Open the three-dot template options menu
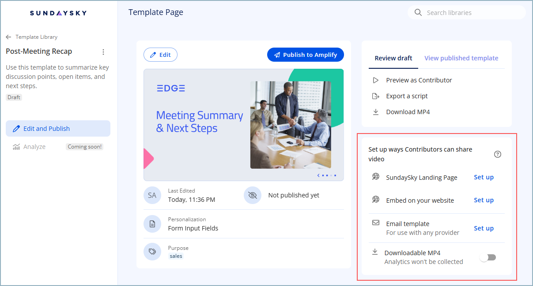Viewport: 533px width, 286px height. (x=103, y=52)
